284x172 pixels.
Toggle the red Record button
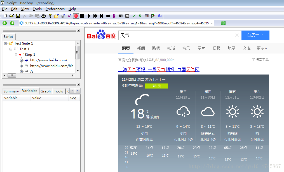click(x=76, y=16)
